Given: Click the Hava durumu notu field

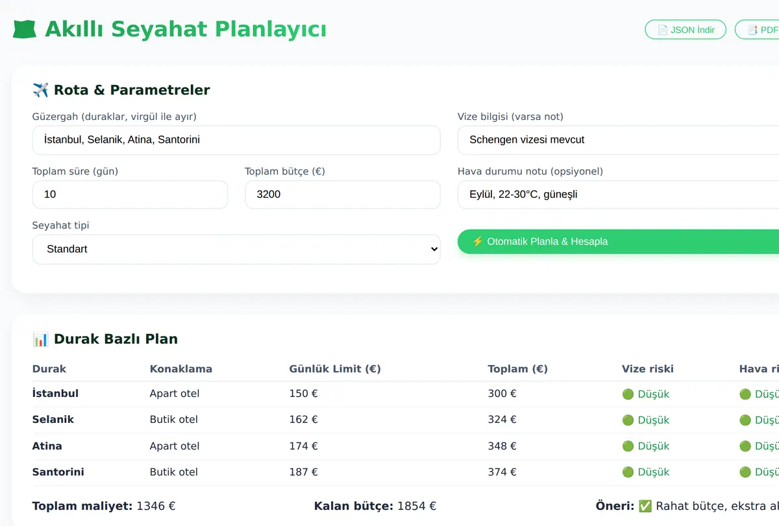Looking at the screenshot, I should (618, 195).
